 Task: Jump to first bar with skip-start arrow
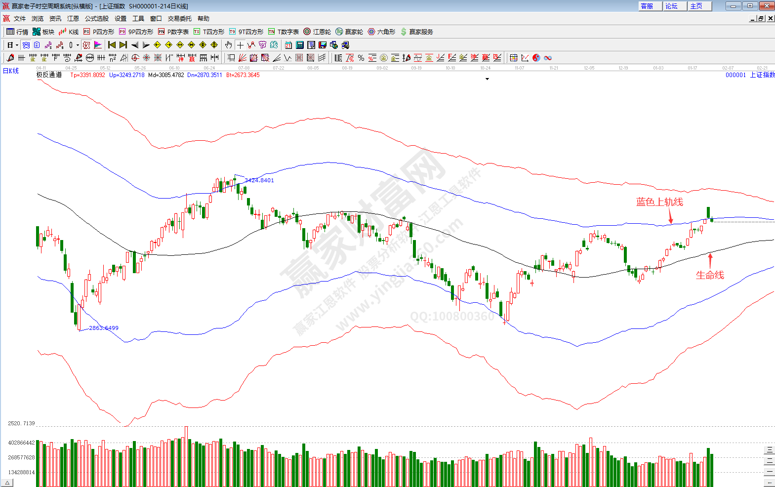pyautogui.click(x=112, y=45)
